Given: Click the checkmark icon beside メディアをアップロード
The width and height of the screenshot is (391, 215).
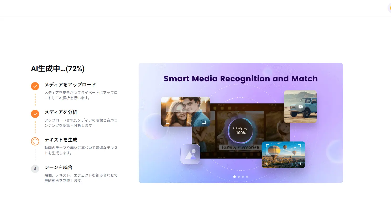Looking at the screenshot, I should point(35,86).
